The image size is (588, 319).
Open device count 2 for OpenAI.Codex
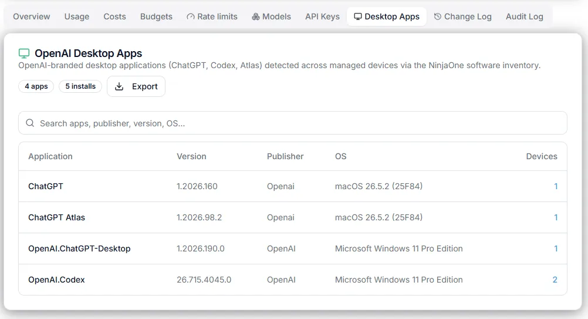[555, 280]
